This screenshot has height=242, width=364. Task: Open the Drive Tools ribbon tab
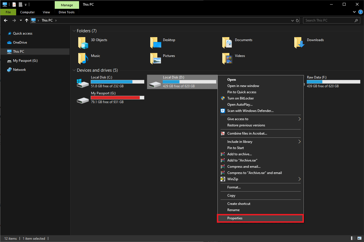point(67,12)
